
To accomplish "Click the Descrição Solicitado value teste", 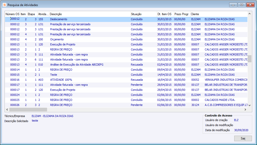I will [x=35, y=121].
